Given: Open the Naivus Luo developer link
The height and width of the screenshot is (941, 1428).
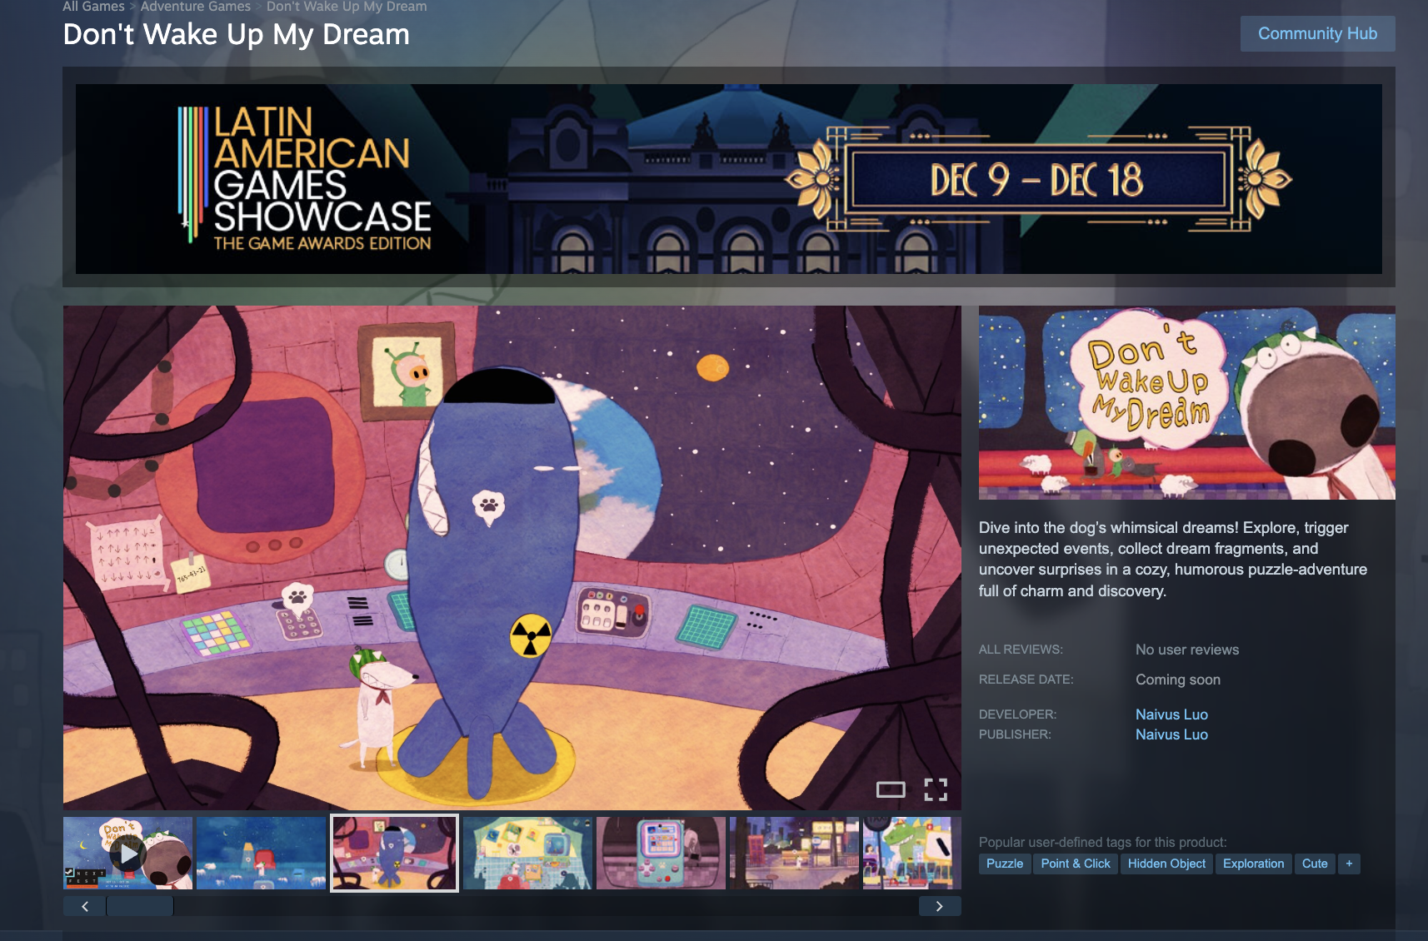Looking at the screenshot, I should coord(1171,714).
